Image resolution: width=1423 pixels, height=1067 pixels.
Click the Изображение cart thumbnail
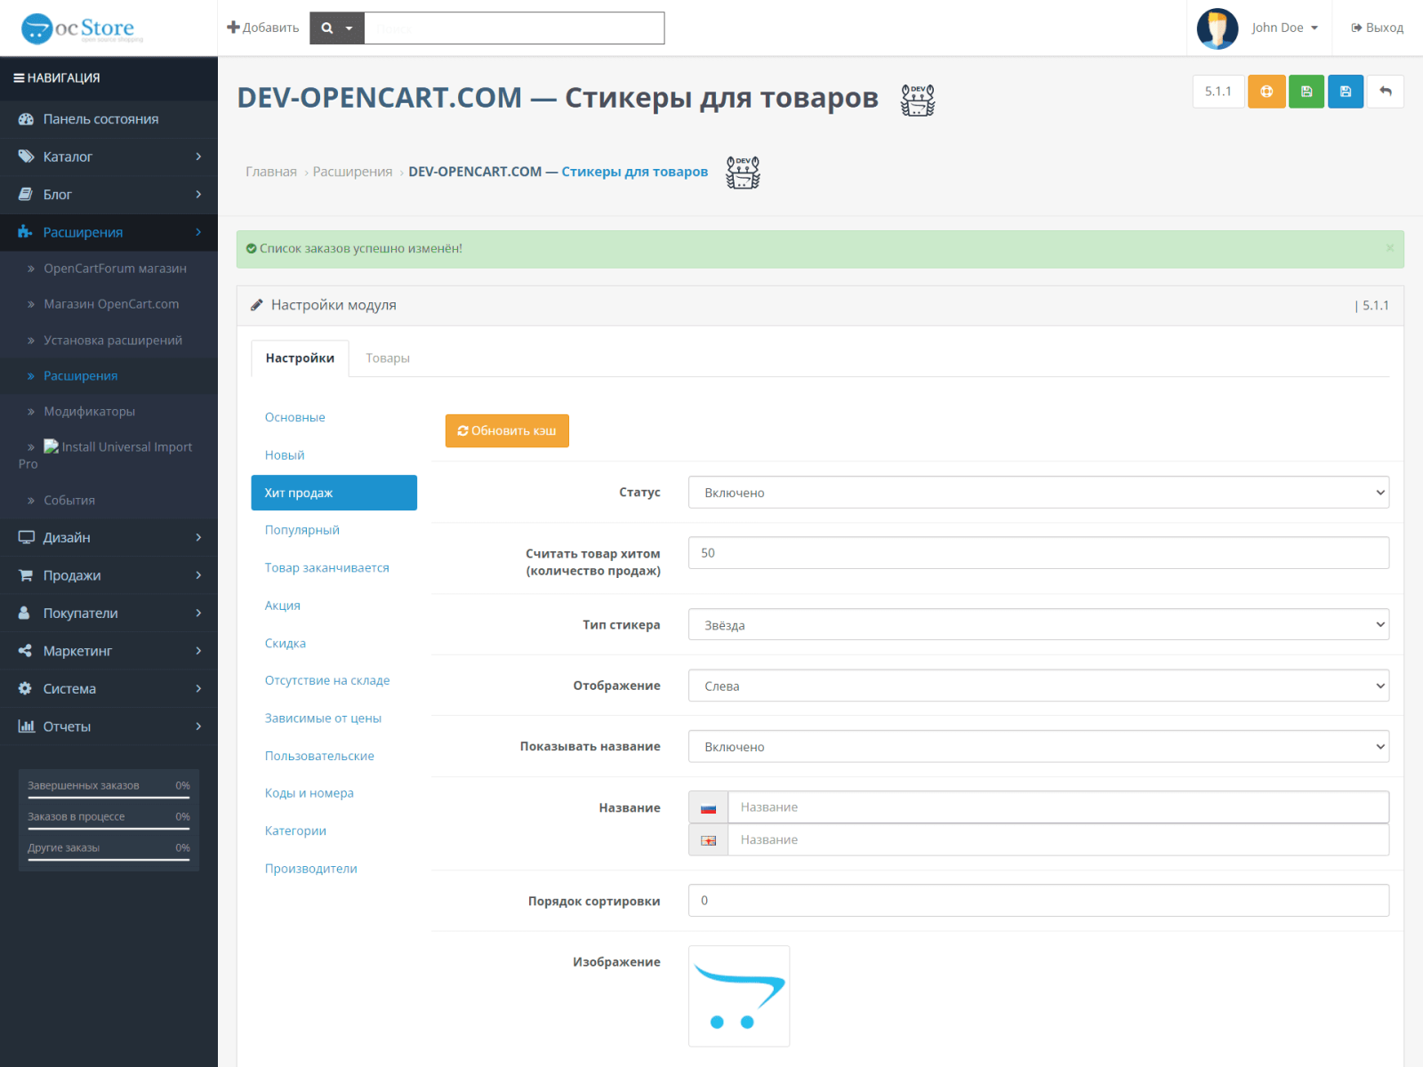[739, 996]
